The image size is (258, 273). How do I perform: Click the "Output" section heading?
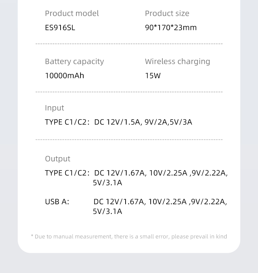(x=57, y=159)
